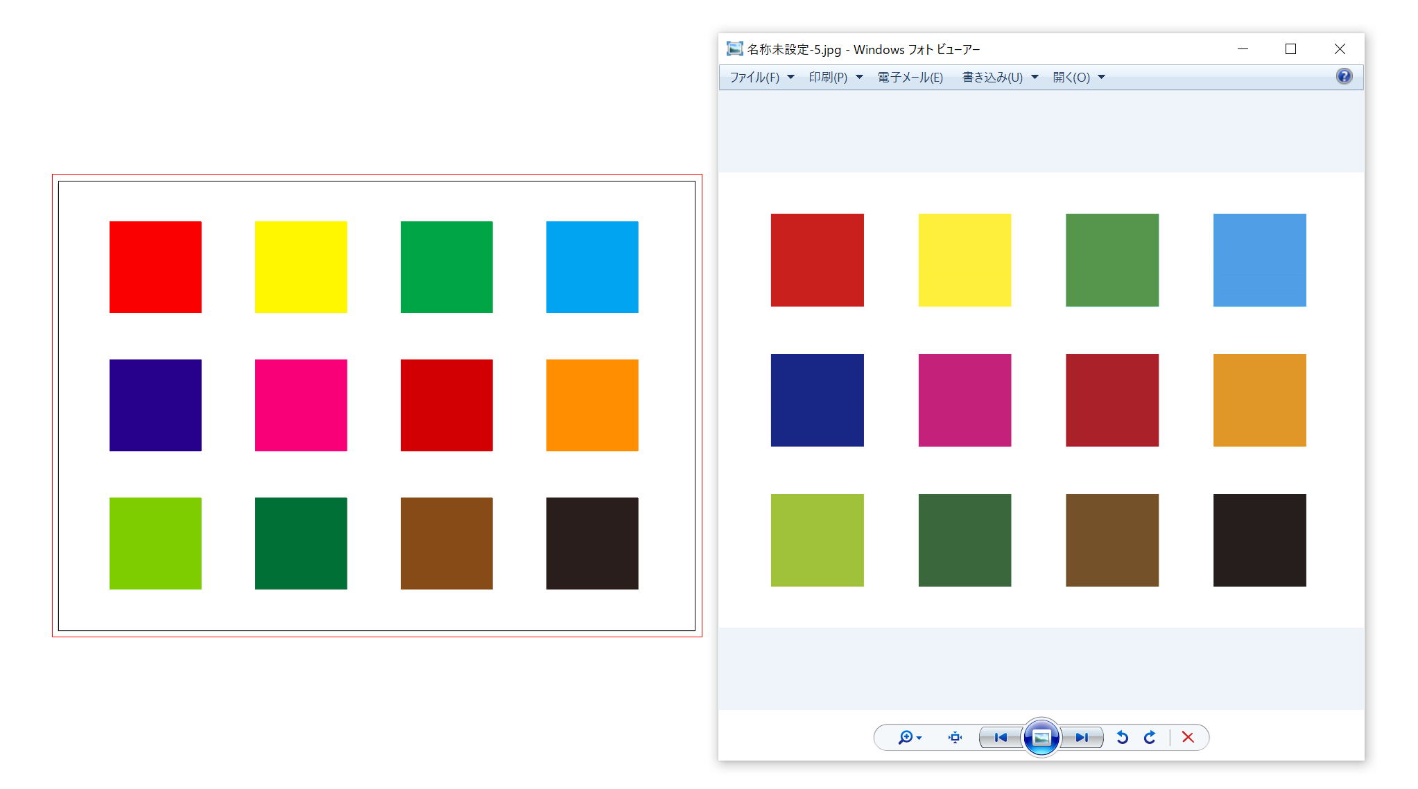The image size is (1418, 789).
Task: Rotate the image clockwise
Action: coord(1150,737)
